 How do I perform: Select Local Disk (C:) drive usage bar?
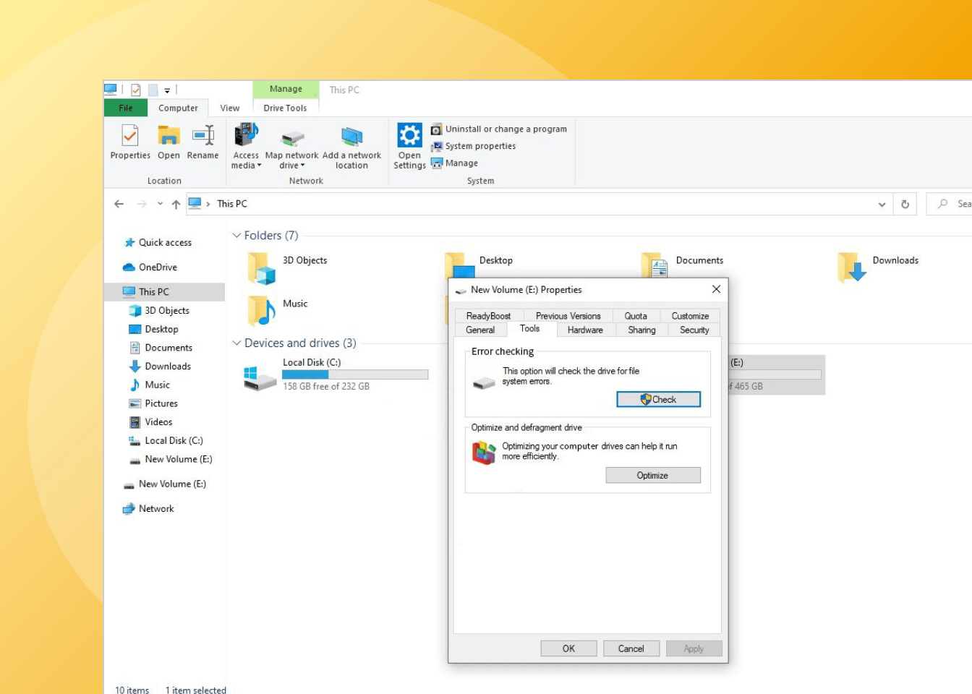(354, 374)
